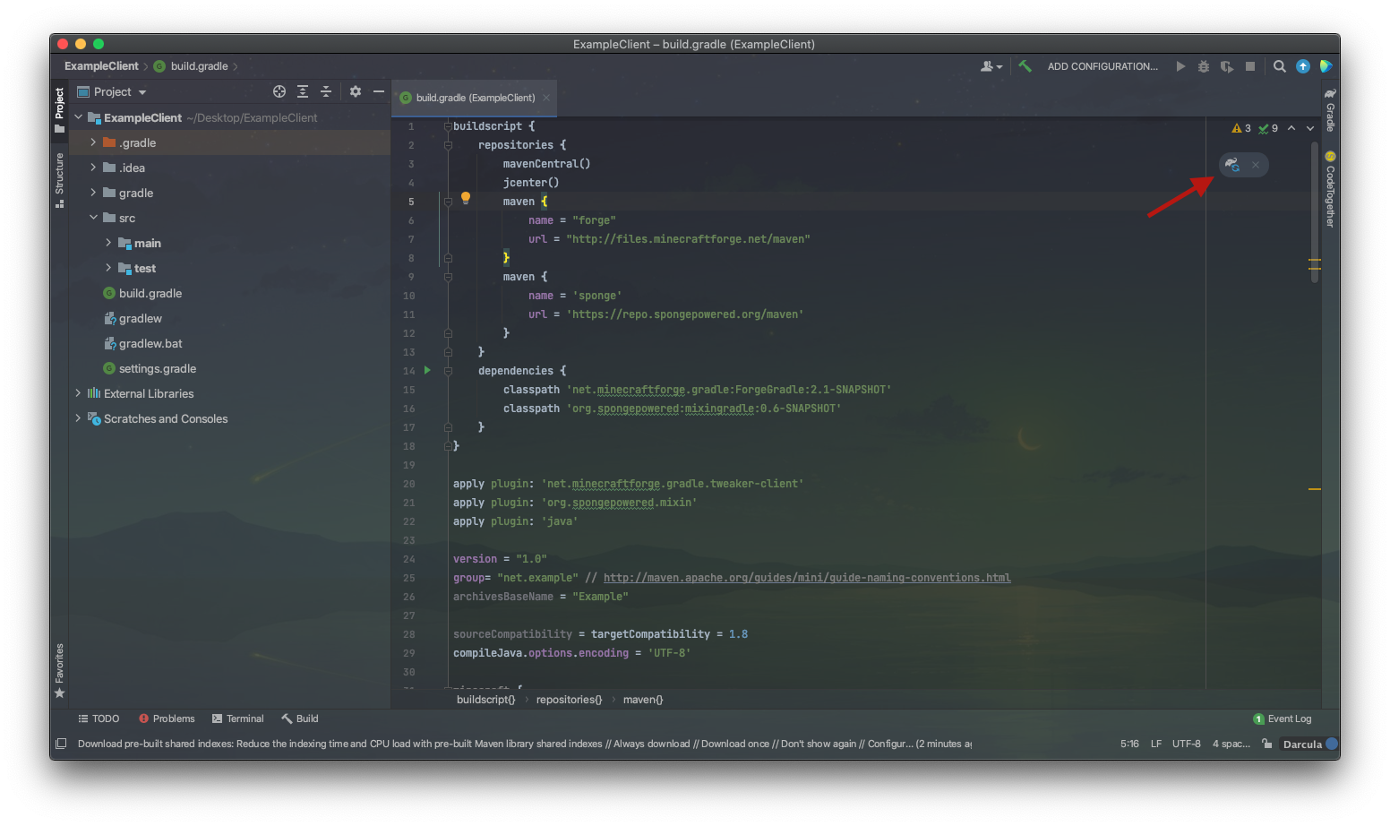Open the Favorites tool window side tab
The width and height of the screenshot is (1390, 826).
tap(59, 670)
